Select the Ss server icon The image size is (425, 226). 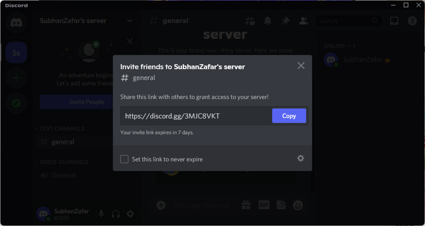point(16,52)
